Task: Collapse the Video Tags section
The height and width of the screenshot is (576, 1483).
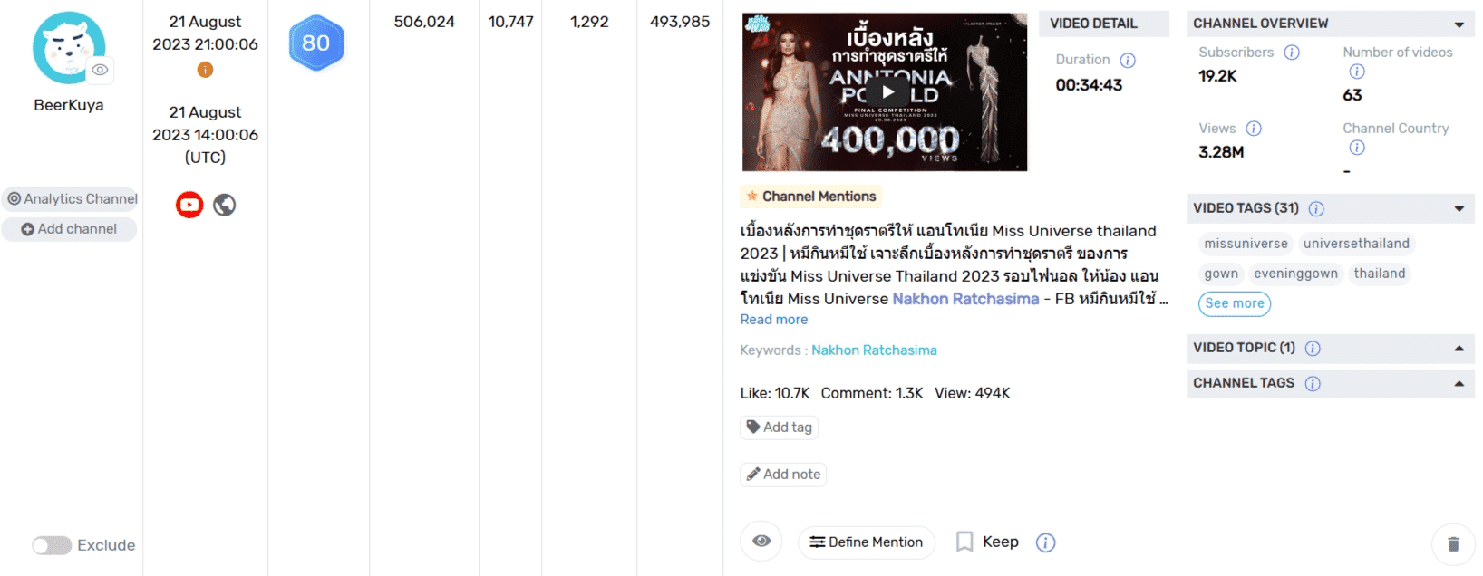Action: pos(1459,209)
